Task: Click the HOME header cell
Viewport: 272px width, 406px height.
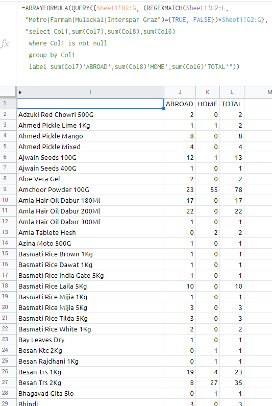Action: pos(208,104)
